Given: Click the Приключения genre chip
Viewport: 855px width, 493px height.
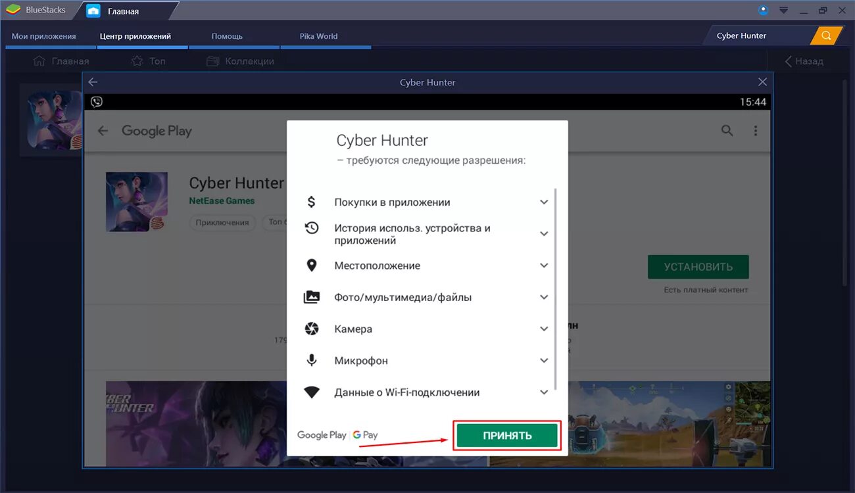Looking at the screenshot, I should (222, 222).
